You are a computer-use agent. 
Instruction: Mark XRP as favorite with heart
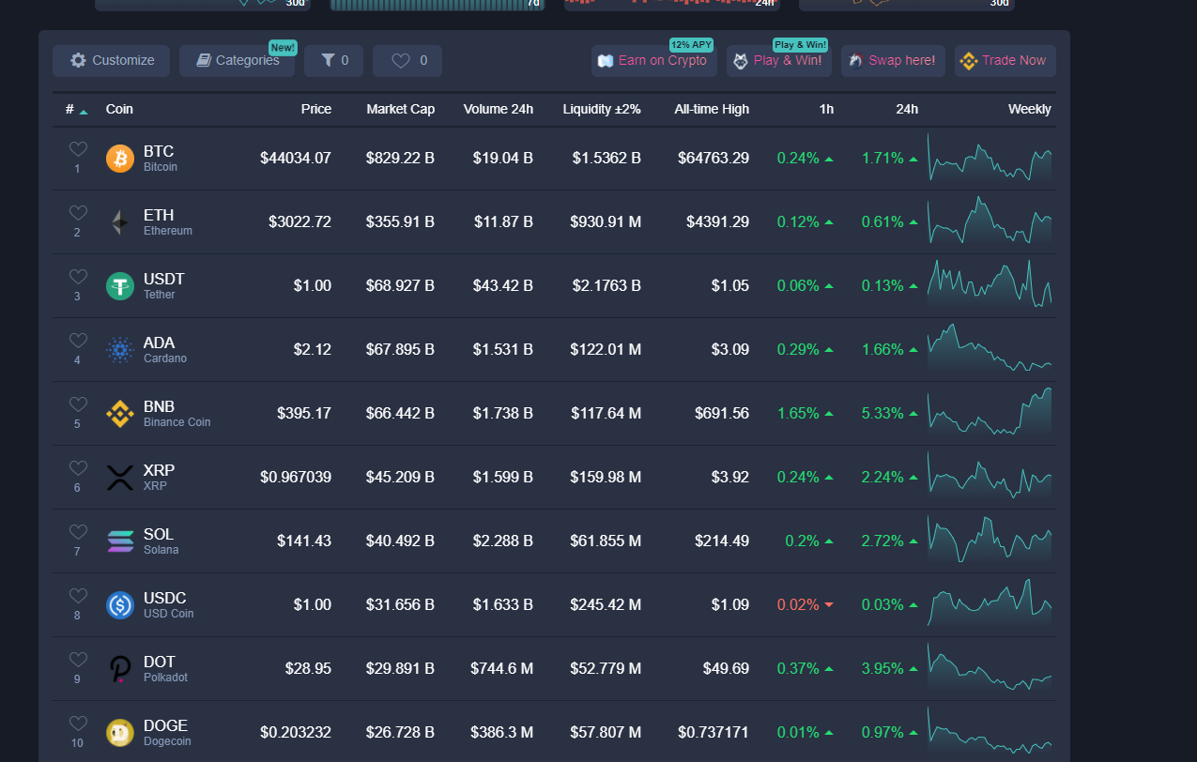click(x=78, y=468)
